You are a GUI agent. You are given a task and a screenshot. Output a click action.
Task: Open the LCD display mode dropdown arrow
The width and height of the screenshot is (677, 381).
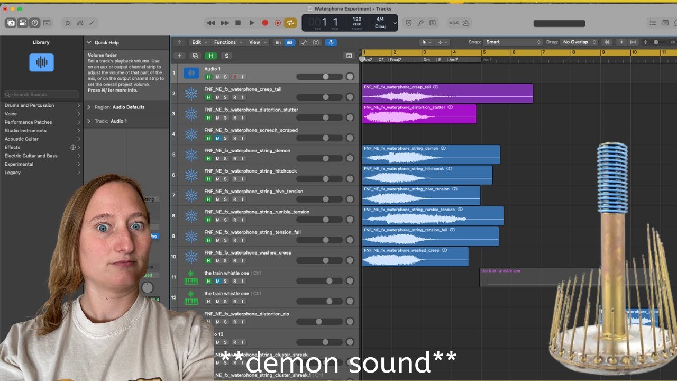(395, 23)
